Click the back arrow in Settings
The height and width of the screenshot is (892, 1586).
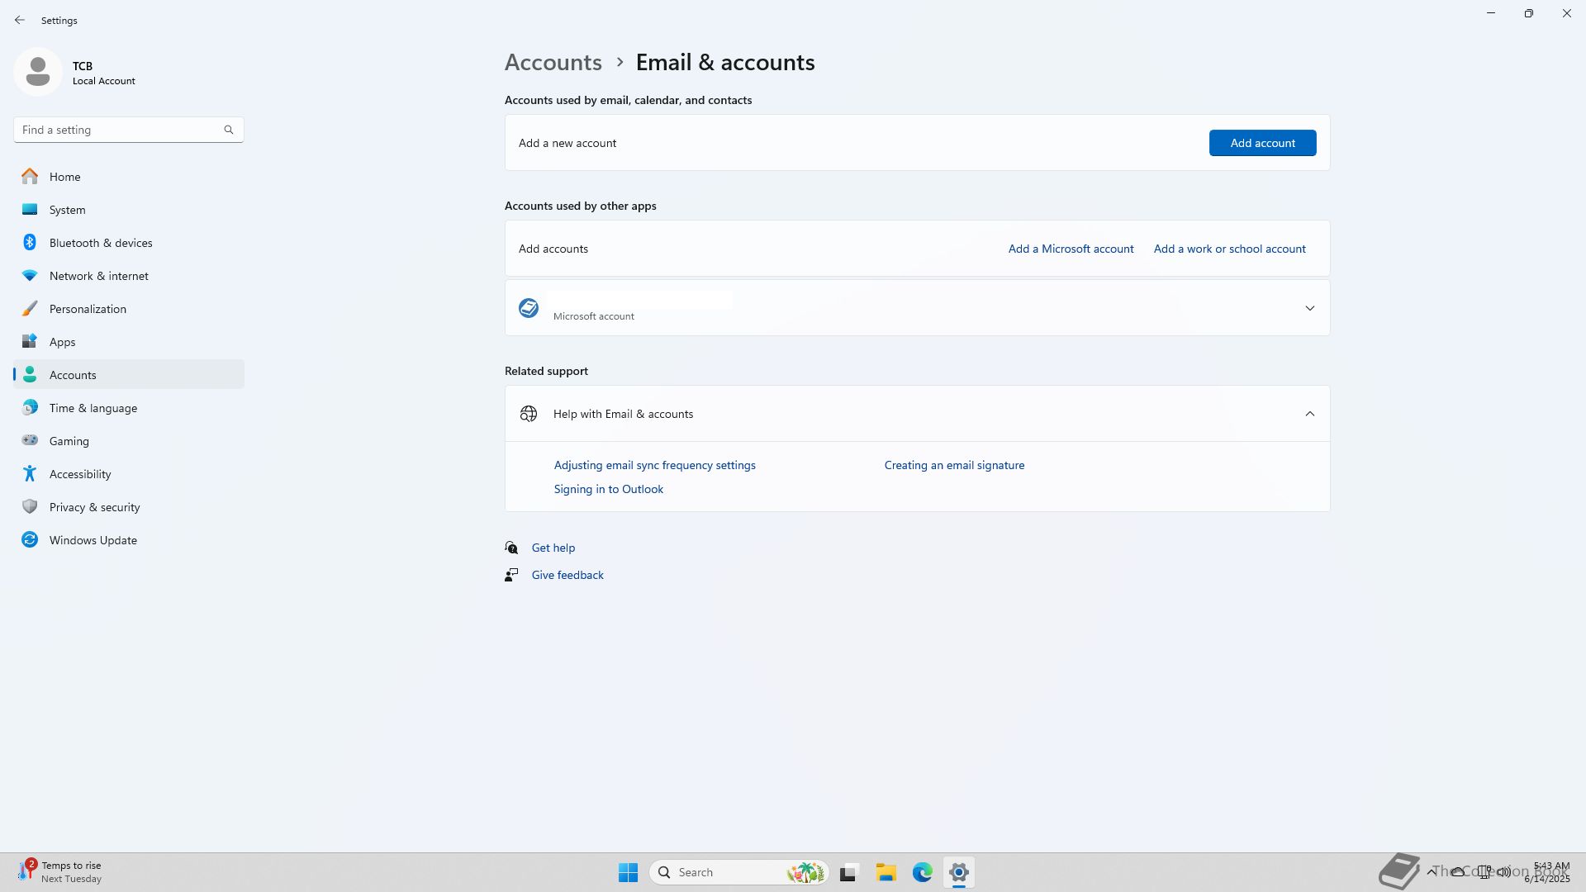click(20, 20)
